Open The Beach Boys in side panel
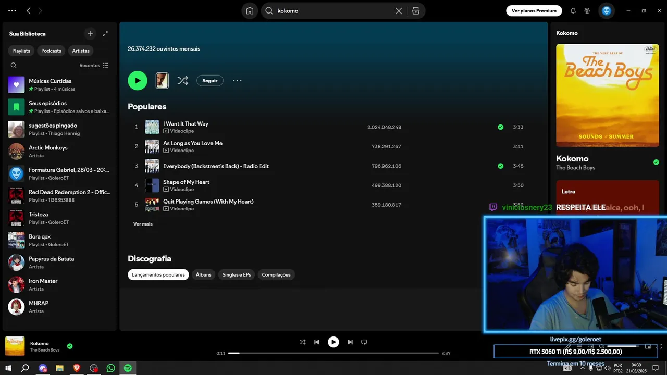This screenshot has height=375, width=667. click(x=575, y=168)
